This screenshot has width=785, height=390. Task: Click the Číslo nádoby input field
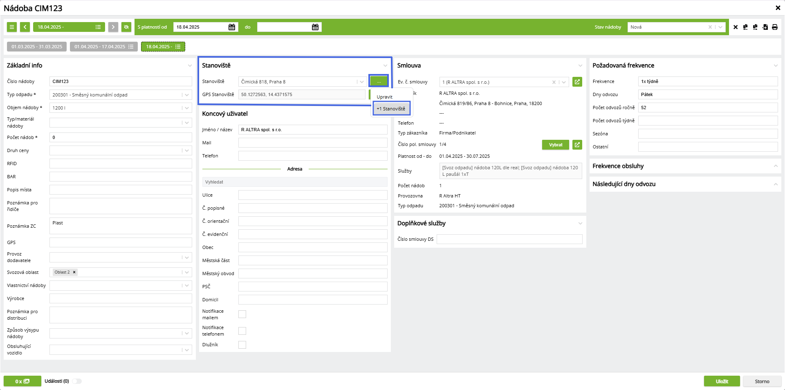(121, 81)
